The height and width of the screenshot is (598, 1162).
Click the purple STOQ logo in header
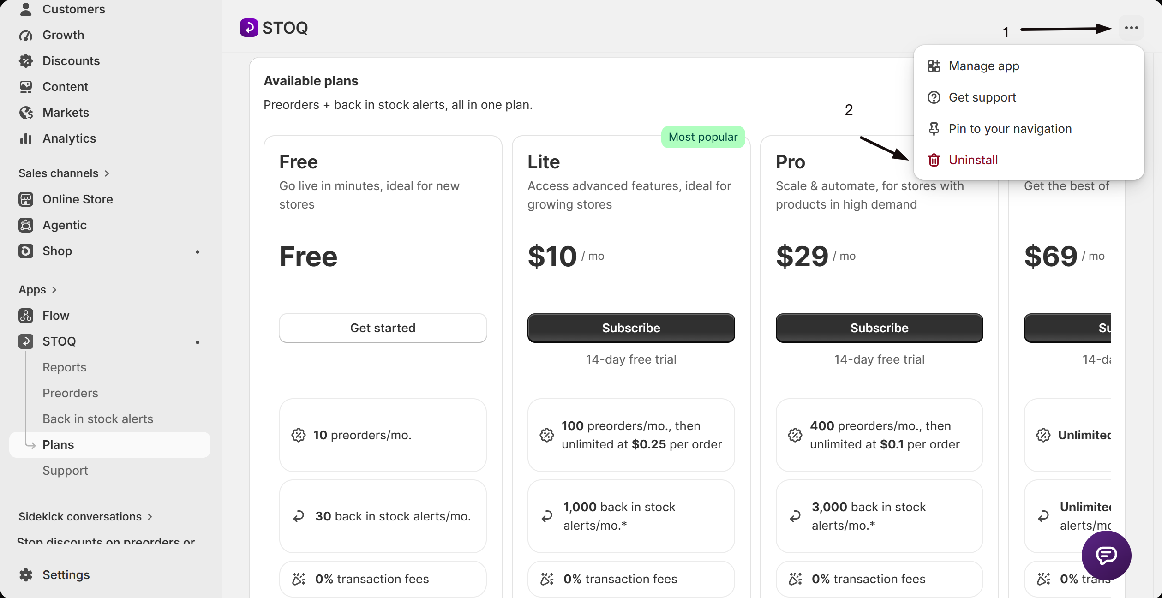tap(249, 28)
